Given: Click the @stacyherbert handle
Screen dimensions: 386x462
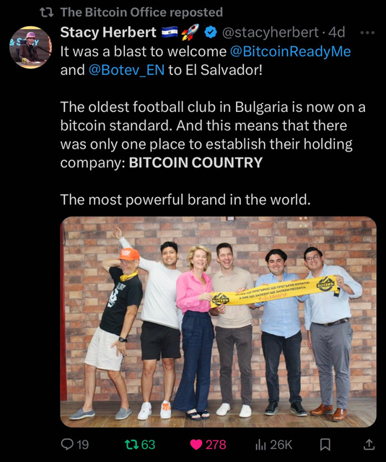Looking at the screenshot, I should [x=271, y=32].
